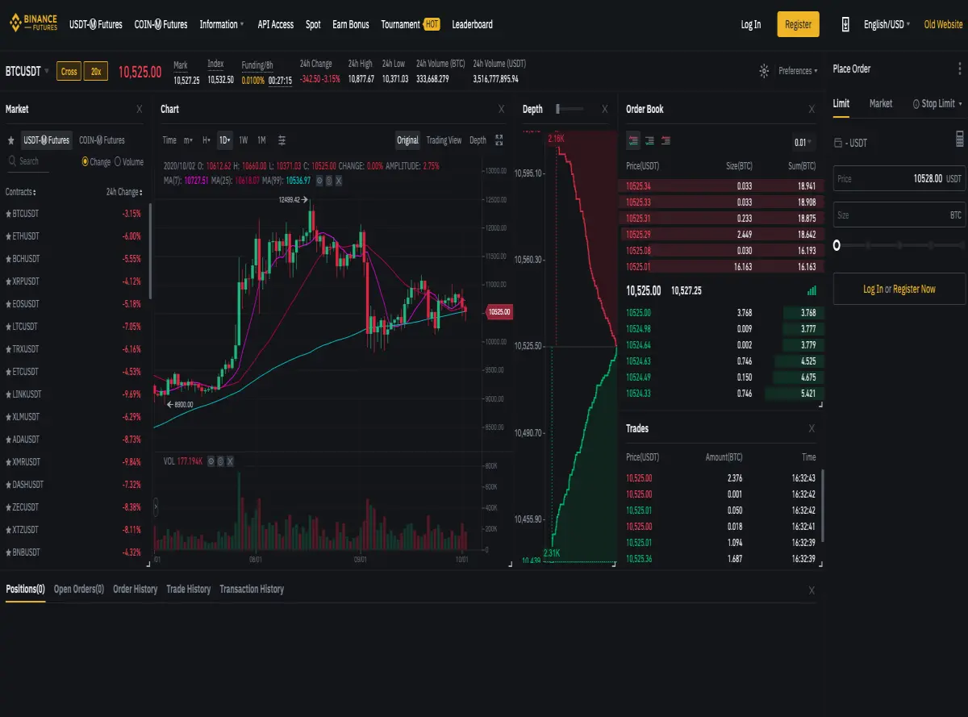Open USDT-M Futures in top navigation

click(x=96, y=24)
